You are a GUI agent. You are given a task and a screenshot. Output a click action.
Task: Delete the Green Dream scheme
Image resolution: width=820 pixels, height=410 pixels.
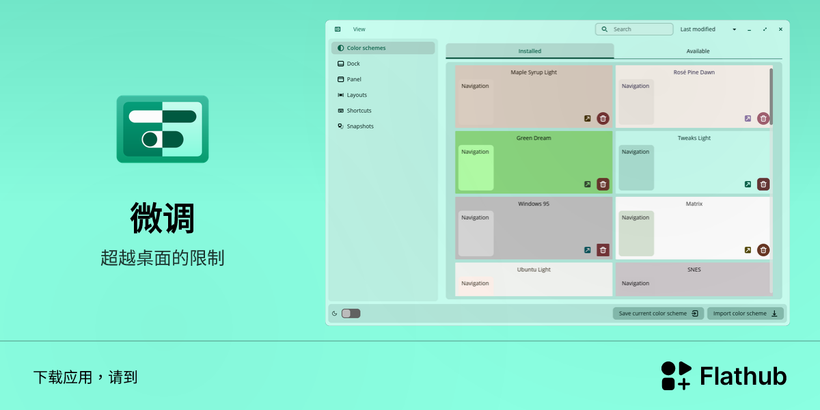pyautogui.click(x=603, y=184)
